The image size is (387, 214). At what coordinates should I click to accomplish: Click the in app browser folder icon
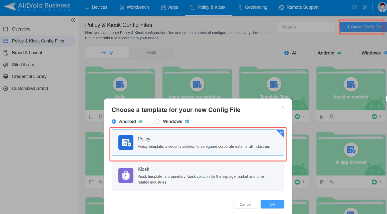click(351, 149)
